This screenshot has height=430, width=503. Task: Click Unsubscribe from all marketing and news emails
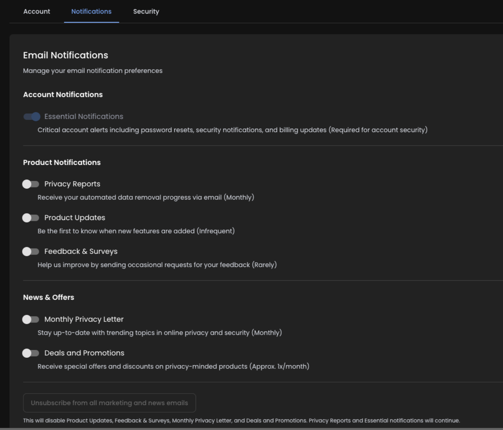pos(109,403)
